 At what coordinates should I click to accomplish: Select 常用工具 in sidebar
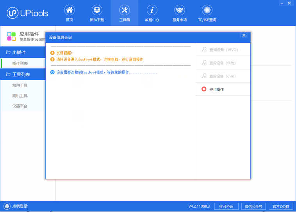(20, 86)
